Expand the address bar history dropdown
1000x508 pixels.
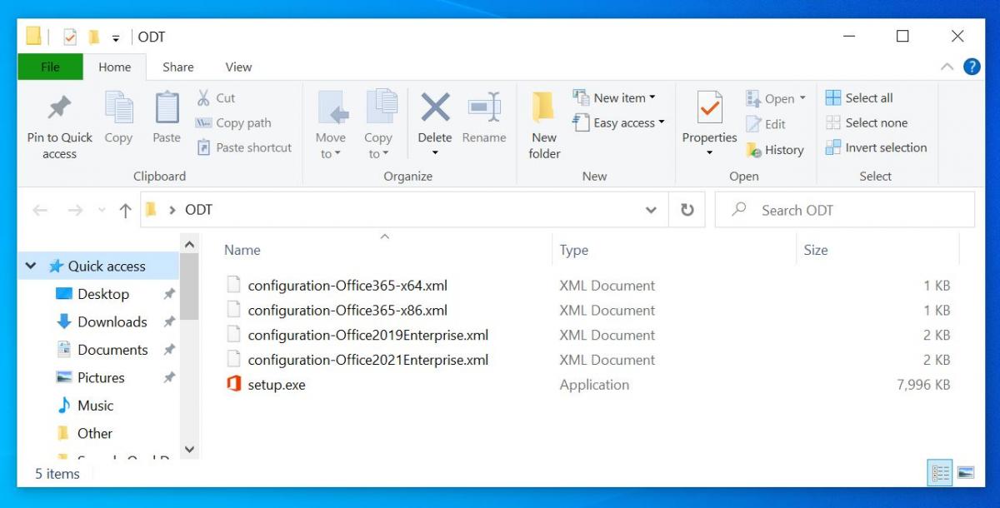coord(652,211)
